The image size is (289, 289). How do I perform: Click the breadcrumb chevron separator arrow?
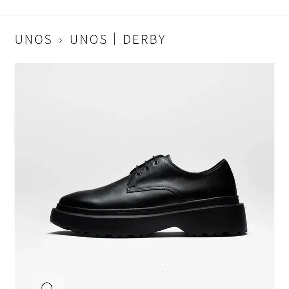pyautogui.click(x=61, y=40)
